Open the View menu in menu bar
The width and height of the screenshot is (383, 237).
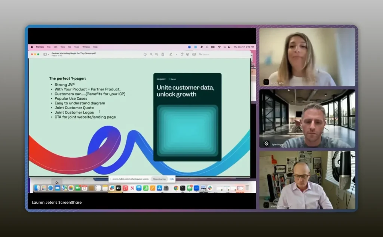[63, 47]
